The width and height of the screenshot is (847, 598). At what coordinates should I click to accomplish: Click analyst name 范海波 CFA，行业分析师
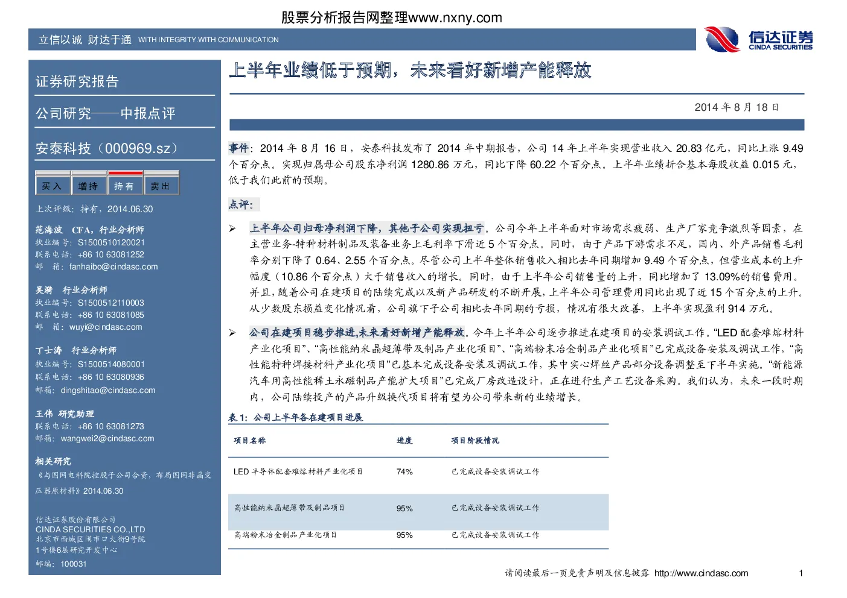[89, 230]
